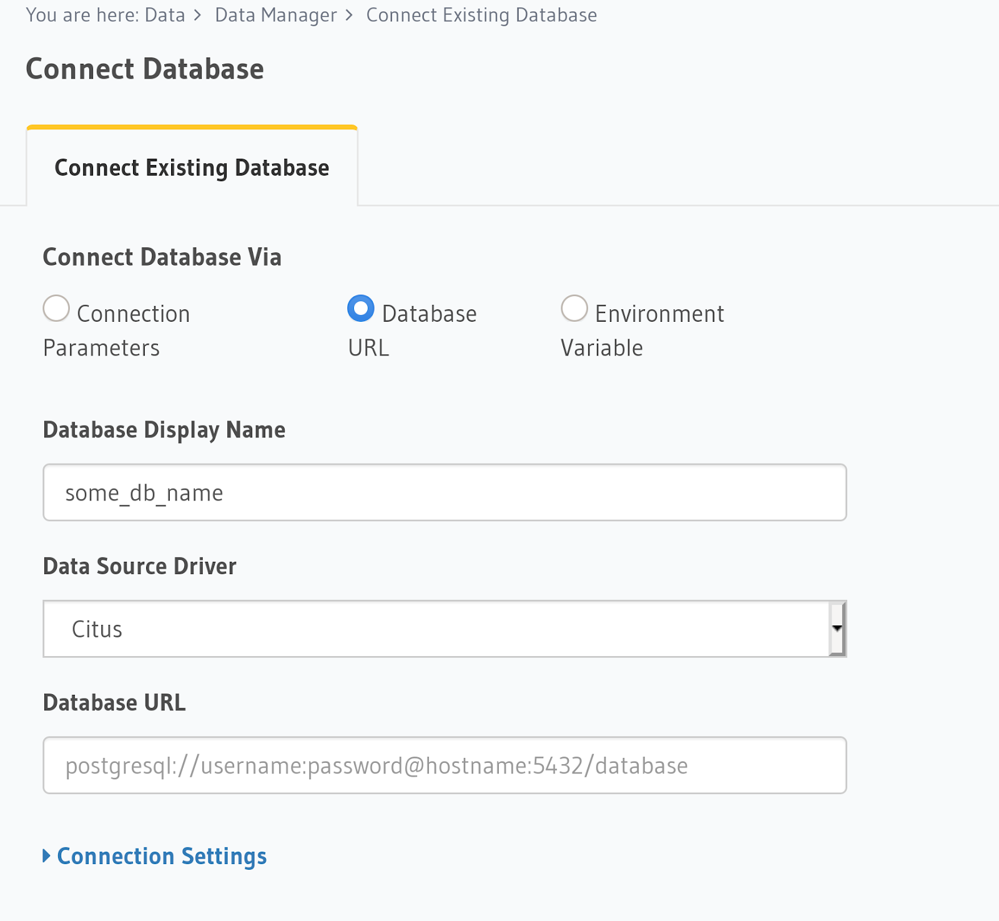Click the Data Source Driver field label

click(x=140, y=566)
